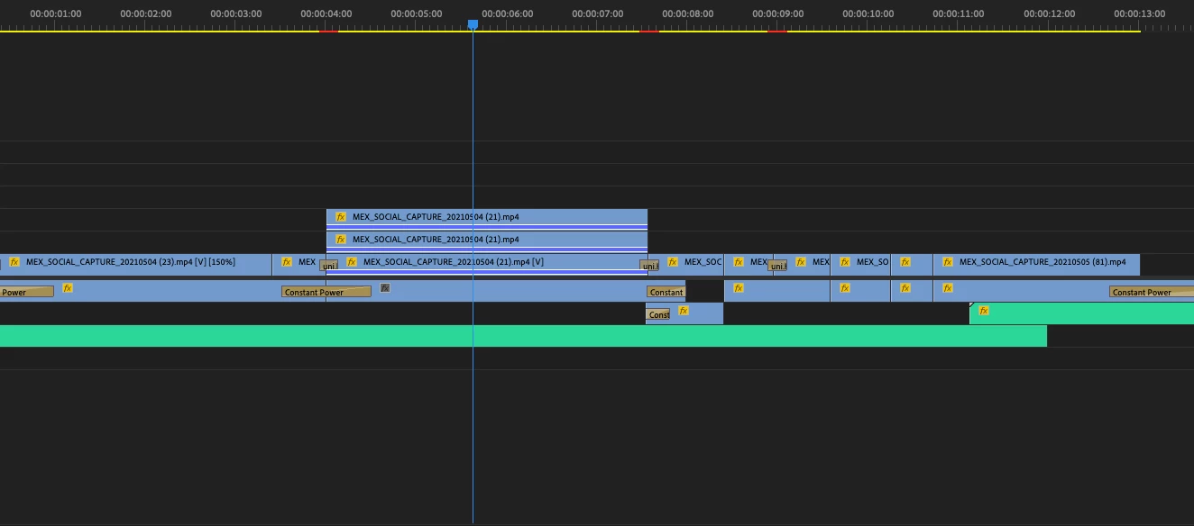1194x526 pixels.
Task: Click fx badge on MEX_SO video clip
Action: coord(845,262)
